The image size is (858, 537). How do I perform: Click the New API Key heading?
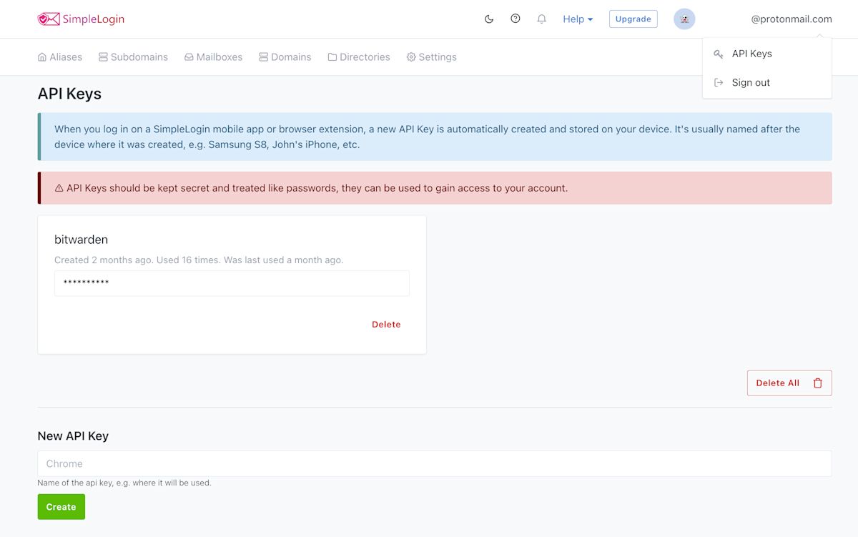click(73, 435)
